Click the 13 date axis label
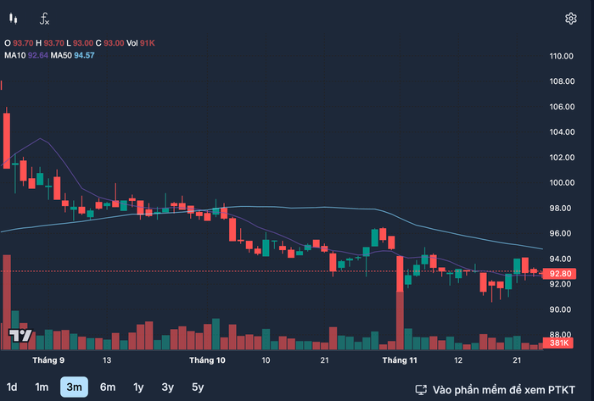 [107, 360]
